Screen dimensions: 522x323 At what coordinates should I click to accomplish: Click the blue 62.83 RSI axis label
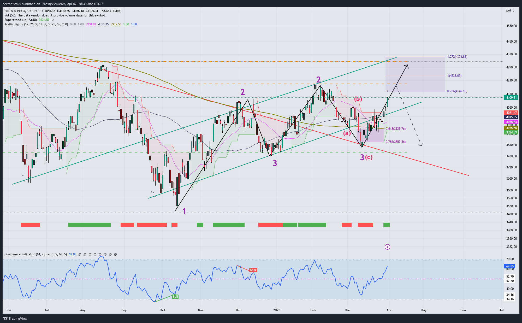click(509, 266)
